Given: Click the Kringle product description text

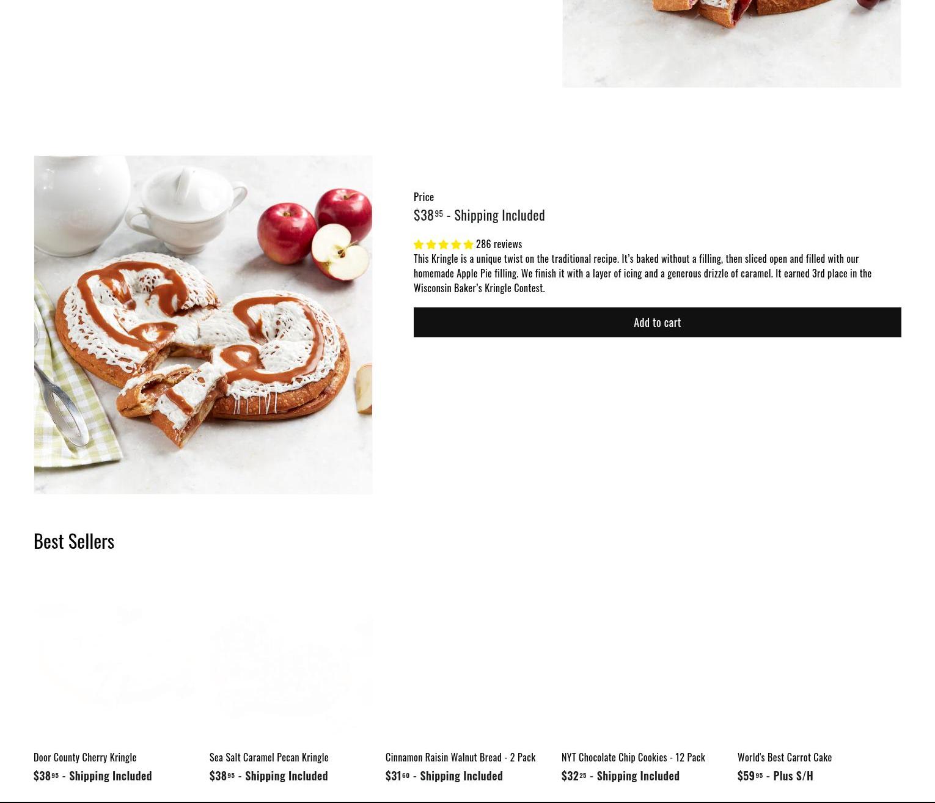Looking at the screenshot, I should [x=643, y=273].
